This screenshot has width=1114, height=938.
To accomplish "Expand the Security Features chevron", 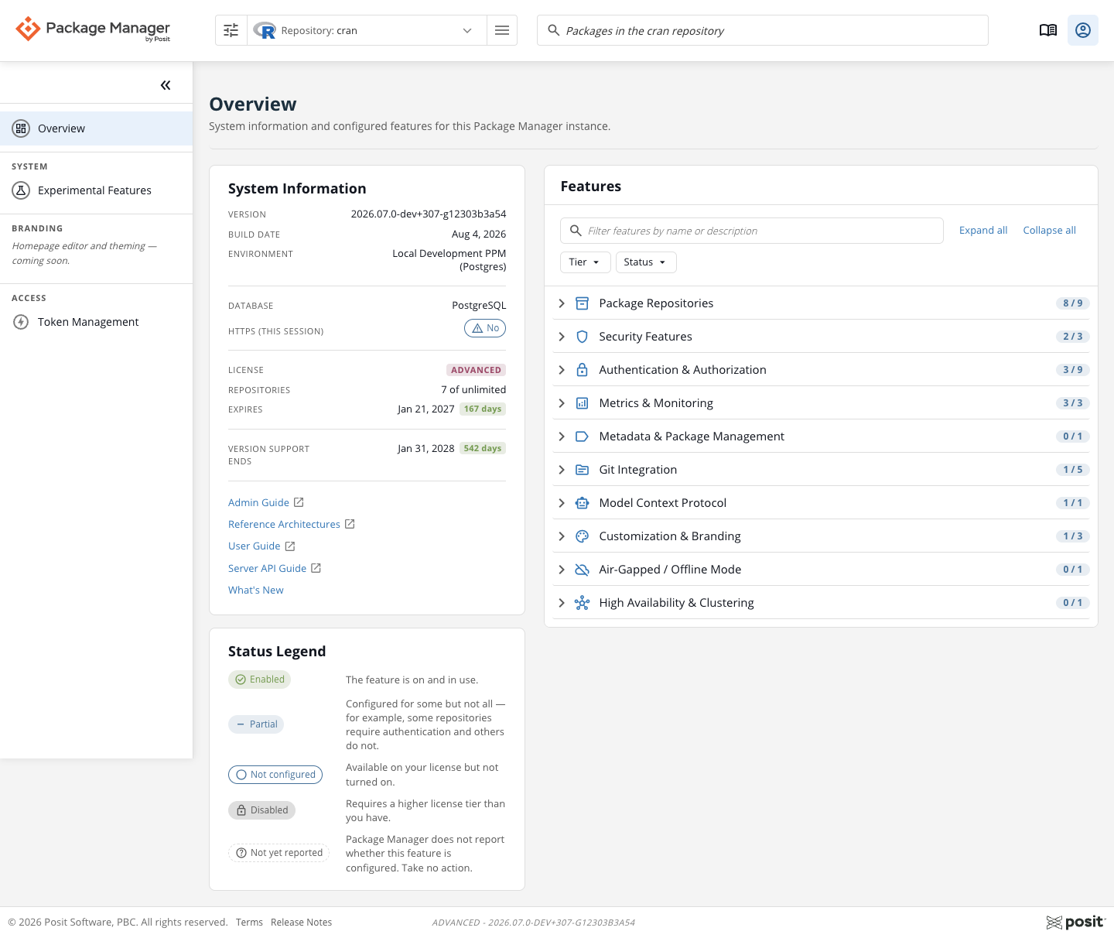I will coord(562,337).
